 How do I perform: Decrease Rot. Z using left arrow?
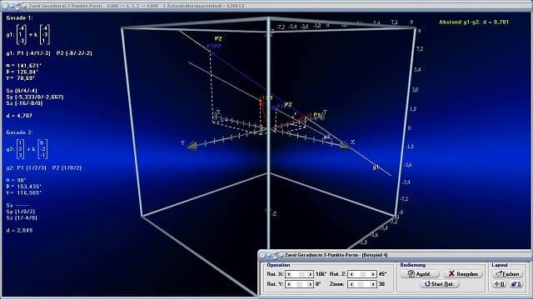click(x=351, y=274)
